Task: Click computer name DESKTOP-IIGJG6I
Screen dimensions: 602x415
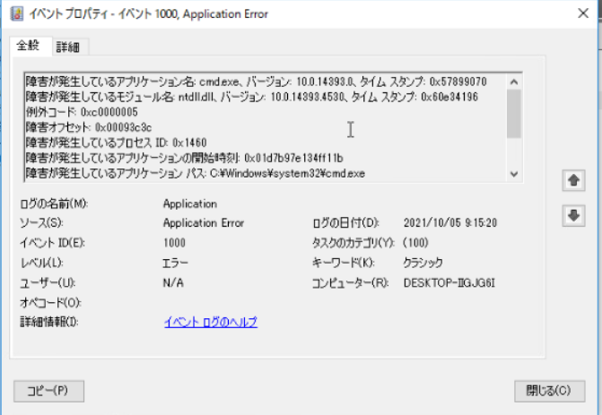Action: pyautogui.click(x=449, y=282)
